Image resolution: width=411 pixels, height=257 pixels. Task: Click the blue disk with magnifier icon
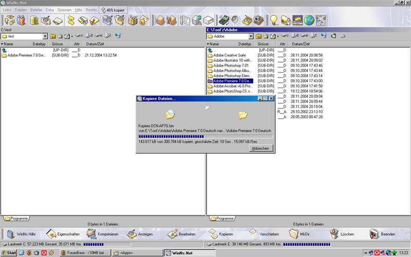click(x=107, y=20)
